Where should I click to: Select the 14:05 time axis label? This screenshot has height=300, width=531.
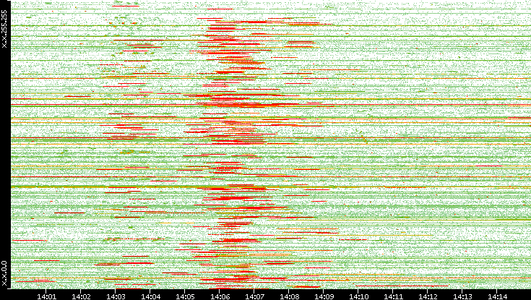click(x=185, y=295)
